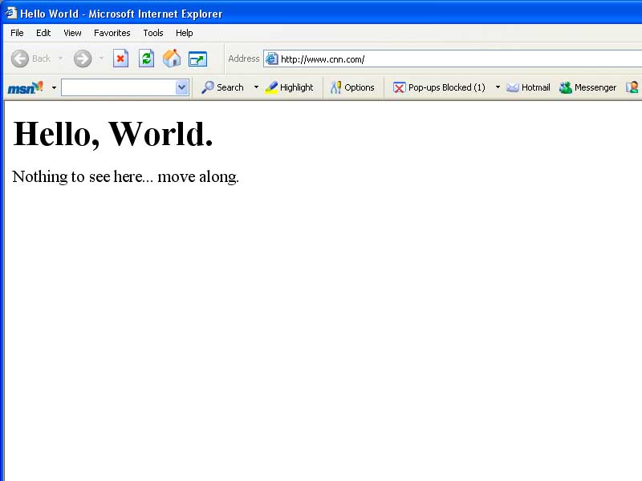Open Hotmail from the MSN toolbar

pos(528,87)
